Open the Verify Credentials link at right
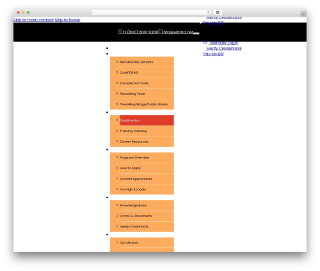 pos(224,48)
